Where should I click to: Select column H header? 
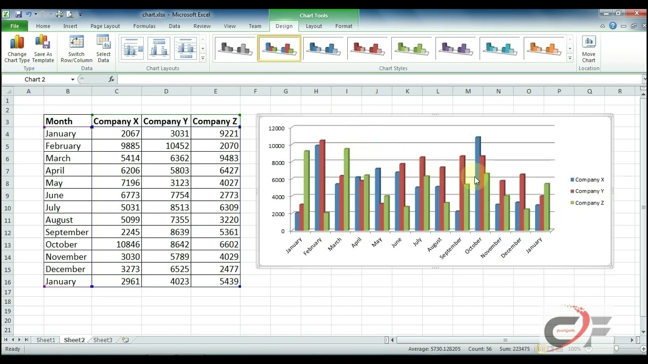click(x=316, y=91)
